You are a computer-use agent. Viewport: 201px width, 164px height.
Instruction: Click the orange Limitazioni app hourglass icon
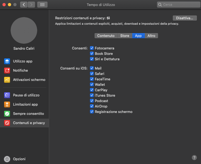[x=7, y=105]
